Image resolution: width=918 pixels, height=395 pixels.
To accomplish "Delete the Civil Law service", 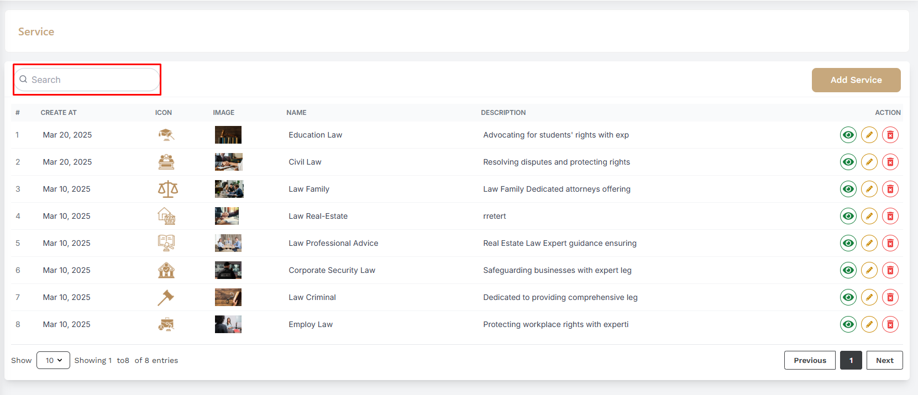I will coord(890,162).
